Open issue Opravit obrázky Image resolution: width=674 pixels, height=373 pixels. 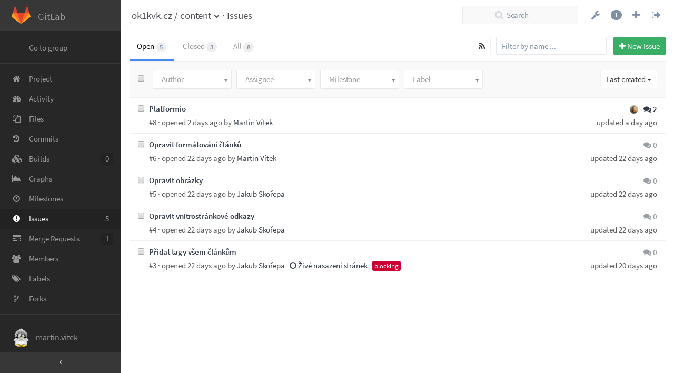point(176,180)
